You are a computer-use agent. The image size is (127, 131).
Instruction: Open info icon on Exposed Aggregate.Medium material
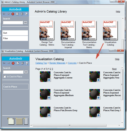49,98
